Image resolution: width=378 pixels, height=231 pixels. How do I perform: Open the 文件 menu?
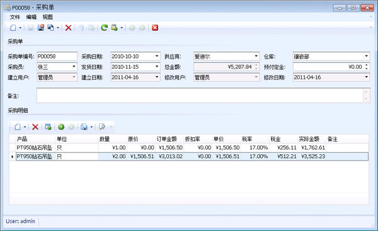coord(15,17)
